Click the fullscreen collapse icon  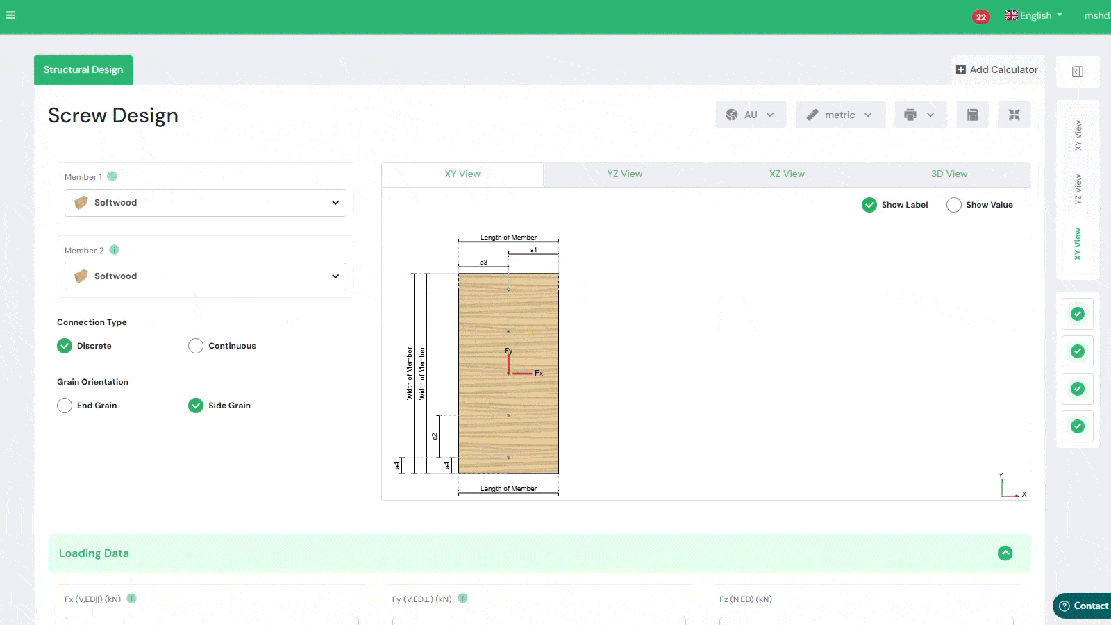(1014, 115)
